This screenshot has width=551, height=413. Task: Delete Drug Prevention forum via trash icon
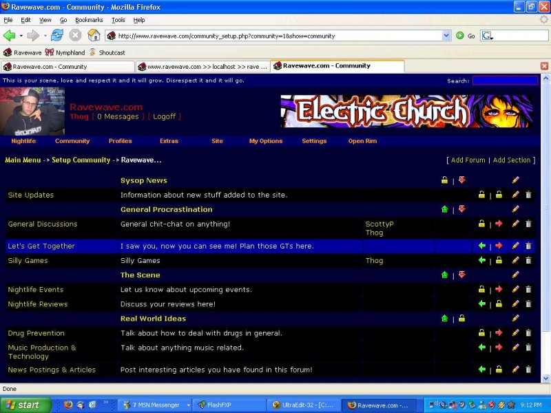coord(528,333)
